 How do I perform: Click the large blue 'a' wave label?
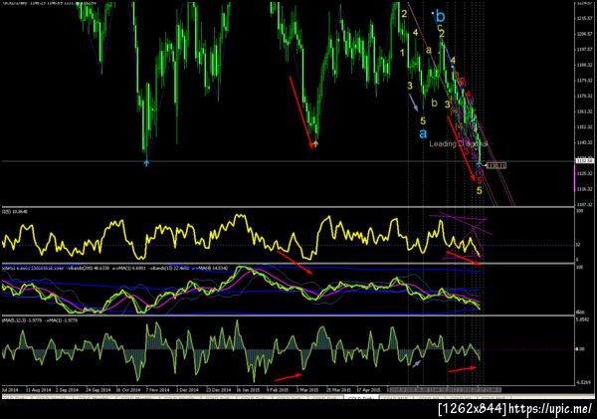point(423,133)
